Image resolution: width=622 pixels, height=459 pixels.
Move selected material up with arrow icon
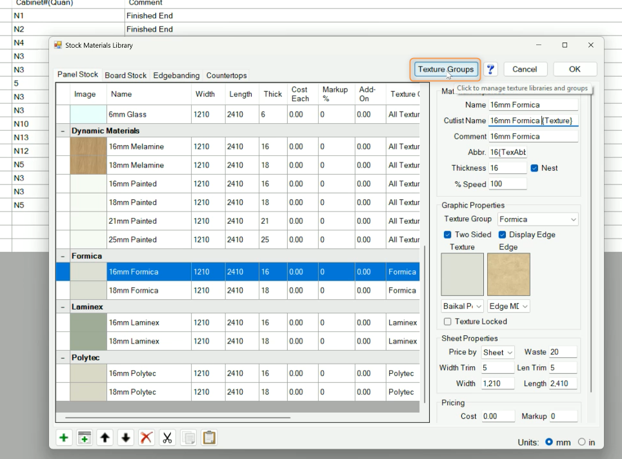point(105,438)
